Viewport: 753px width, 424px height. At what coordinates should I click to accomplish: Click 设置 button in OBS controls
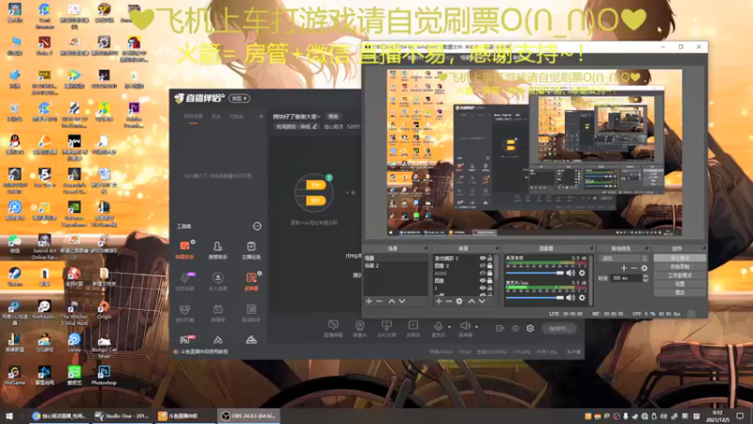point(680,285)
